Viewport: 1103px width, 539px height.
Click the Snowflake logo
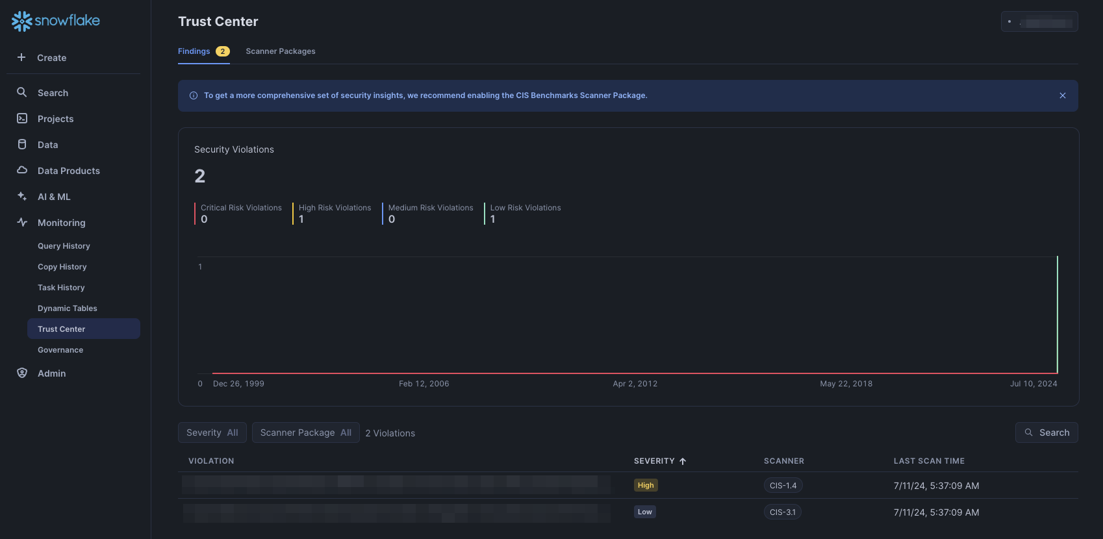(56, 21)
